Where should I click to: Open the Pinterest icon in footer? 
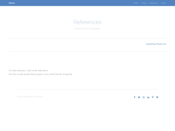[153, 97]
